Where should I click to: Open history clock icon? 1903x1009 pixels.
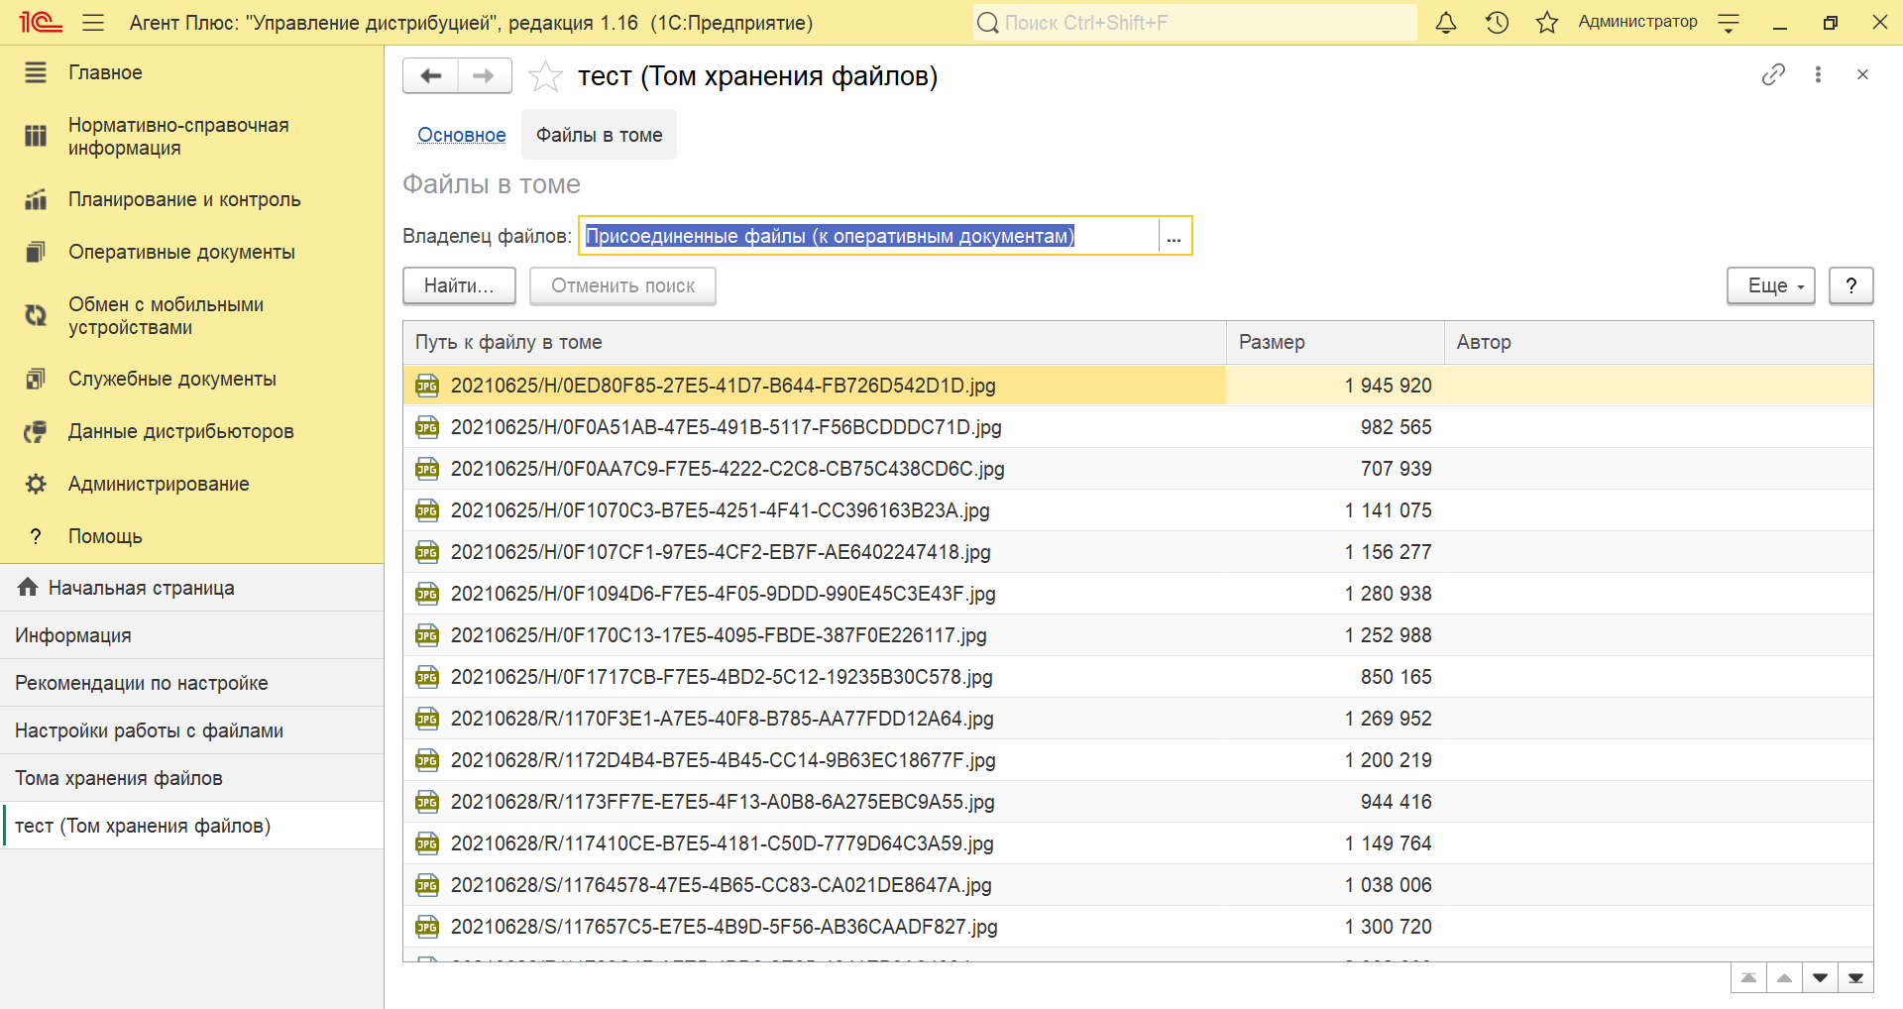[1497, 22]
